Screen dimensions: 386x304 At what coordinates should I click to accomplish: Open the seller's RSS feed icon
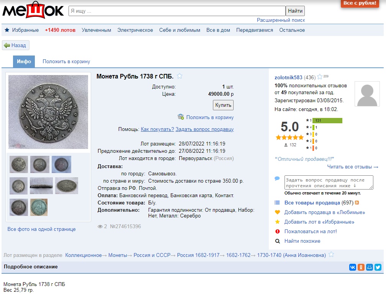pos(357,203)
